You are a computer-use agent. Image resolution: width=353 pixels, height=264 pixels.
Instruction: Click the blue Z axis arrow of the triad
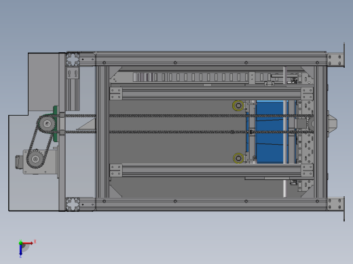(20, 250)
